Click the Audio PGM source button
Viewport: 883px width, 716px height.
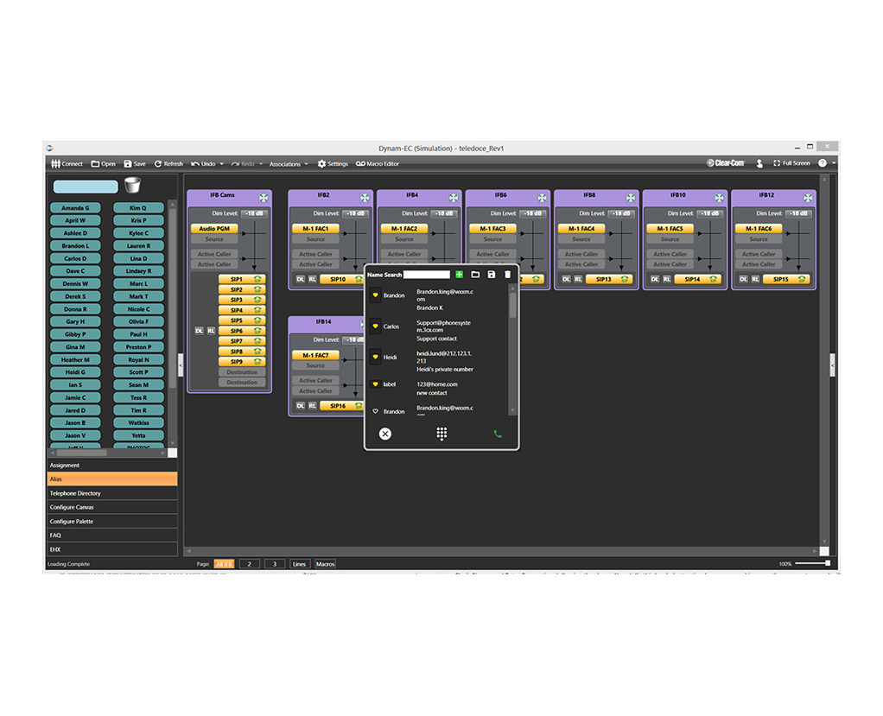click(x=214, y=229)
